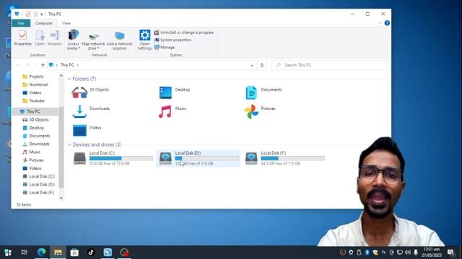This screenshot has height=259, width=462.
Task: Click navigation pane scroll down arrow
Action: tap(61, 198)
